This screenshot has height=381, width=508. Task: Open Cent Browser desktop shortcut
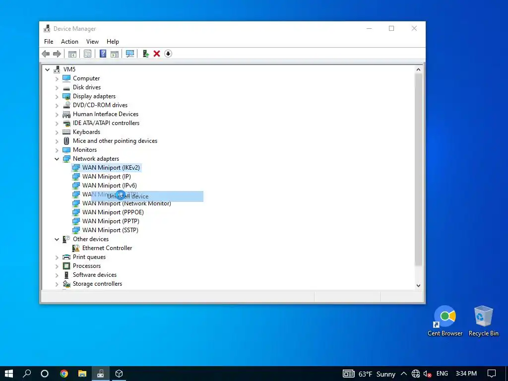[445, 321]
